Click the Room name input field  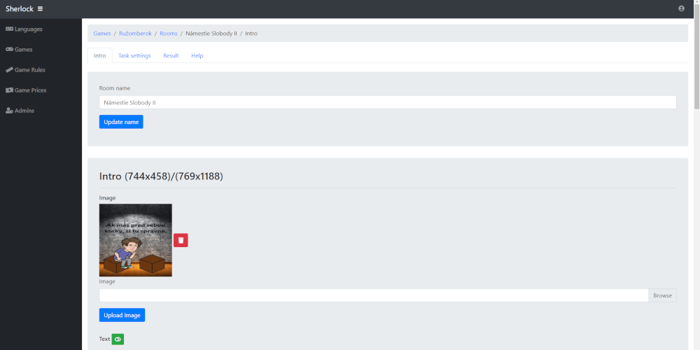point(387,102)
